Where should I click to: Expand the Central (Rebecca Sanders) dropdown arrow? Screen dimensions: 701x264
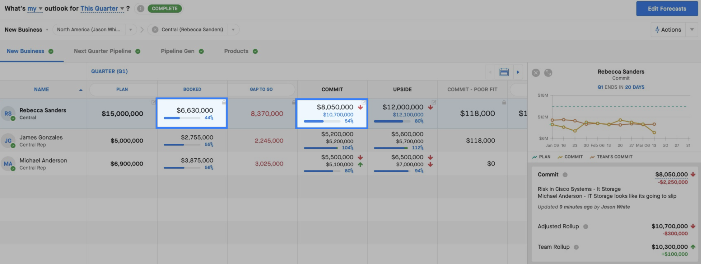pyautogui.click(x=233, y=30)
